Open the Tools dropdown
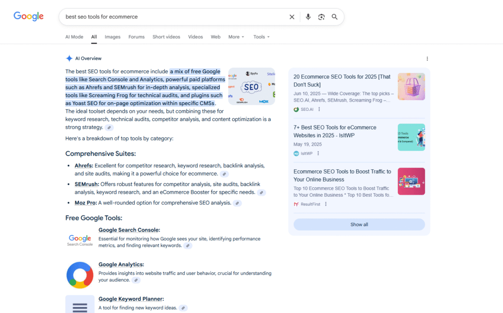503x313 pixels. tap(261, 37)
